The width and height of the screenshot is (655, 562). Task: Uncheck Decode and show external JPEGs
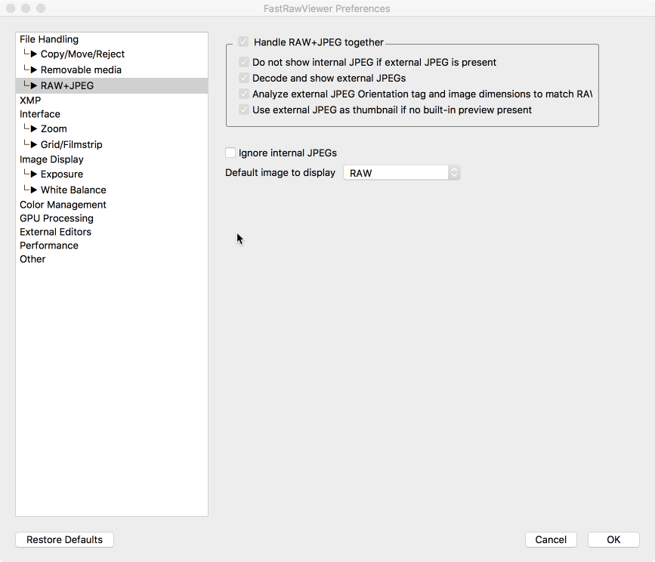tap(243, 78)
